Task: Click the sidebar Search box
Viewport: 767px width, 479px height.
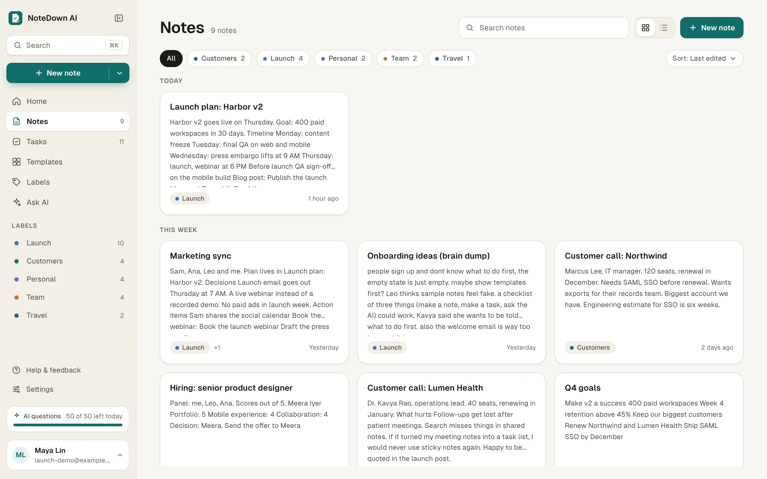Action: pyautogui.click(x=68, y=45)
